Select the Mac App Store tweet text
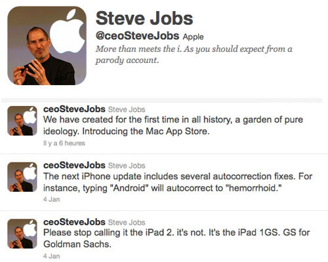Image resolution: width=328 pixels, height=262 pixels. [x=173, y=126]
